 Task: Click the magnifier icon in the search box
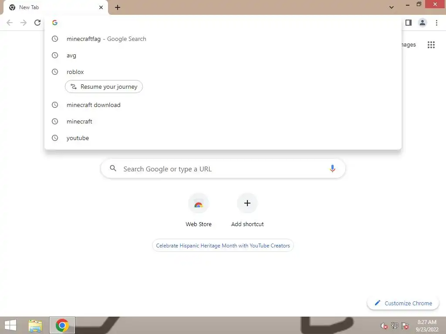113,168
